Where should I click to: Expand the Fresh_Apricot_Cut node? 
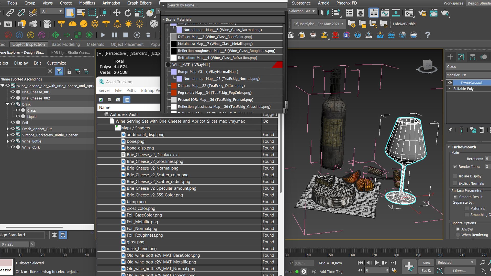[8, 129]
